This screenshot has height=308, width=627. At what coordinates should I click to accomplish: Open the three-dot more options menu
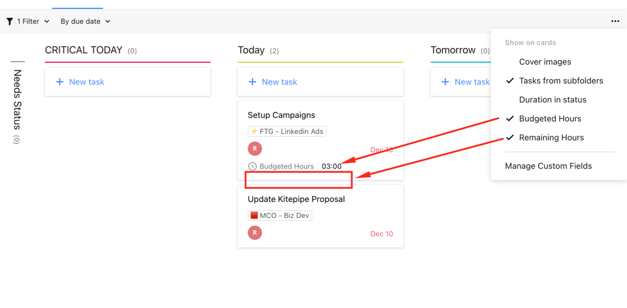click(615, 21)
